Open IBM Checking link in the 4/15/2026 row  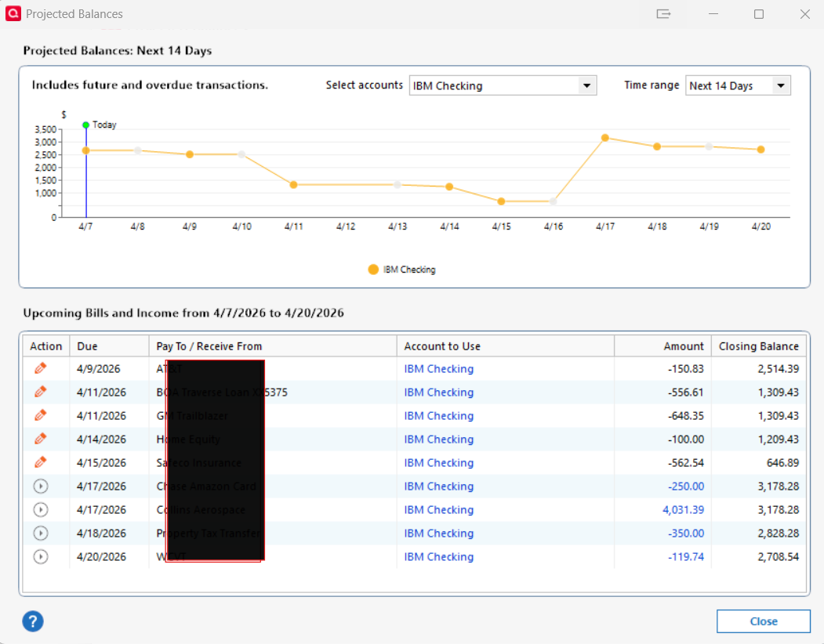[x=439, y=463]
